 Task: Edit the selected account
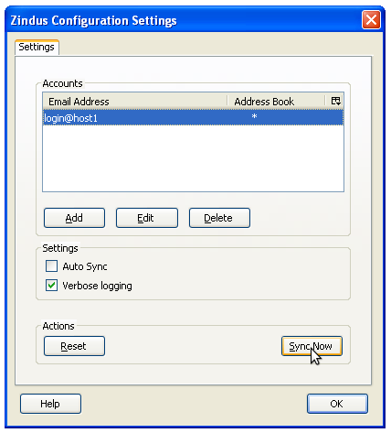point(147,218)
